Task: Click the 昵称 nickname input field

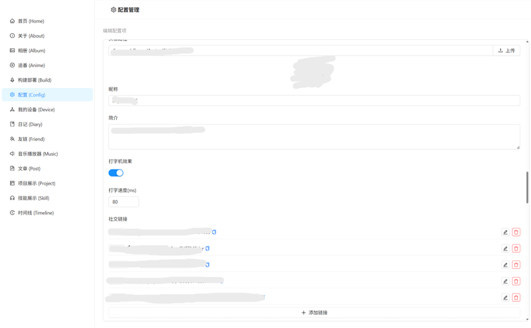Action: 314,101
